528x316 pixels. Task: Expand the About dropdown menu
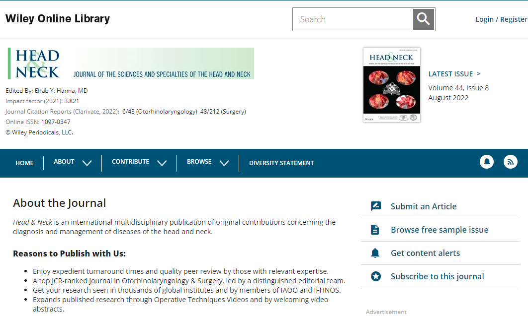pos(73,162)
